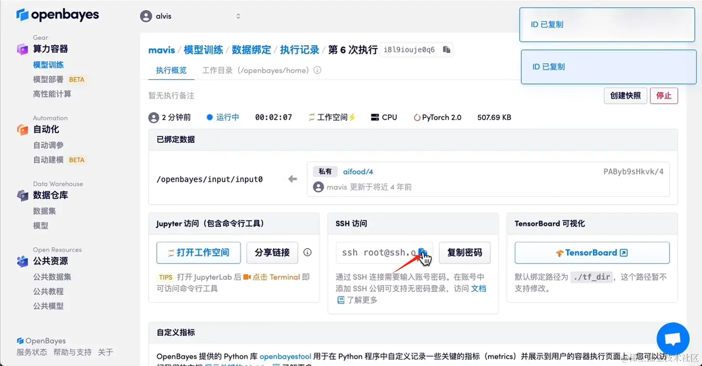Click the mavis avatar in dataset row
This screenshot has width=702, height=366.
tap(318, 187)
